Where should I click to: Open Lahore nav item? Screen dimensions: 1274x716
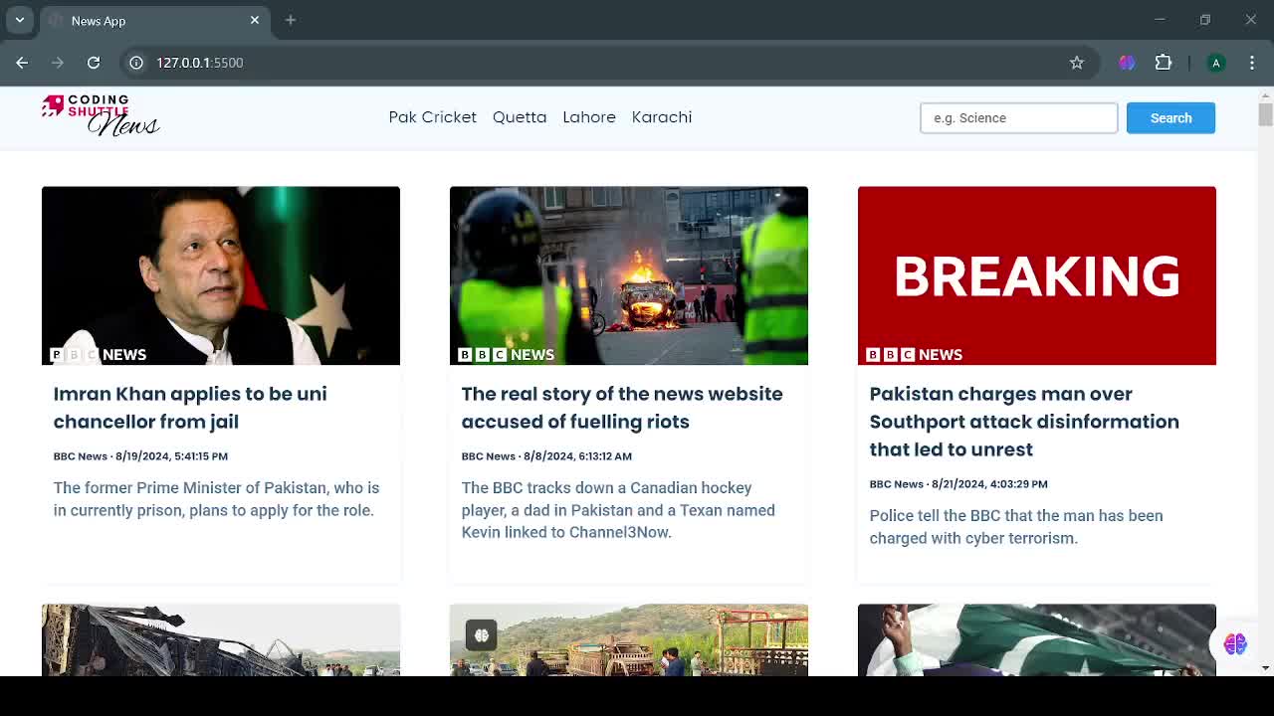pyautogui.click(x=589, y=117)
